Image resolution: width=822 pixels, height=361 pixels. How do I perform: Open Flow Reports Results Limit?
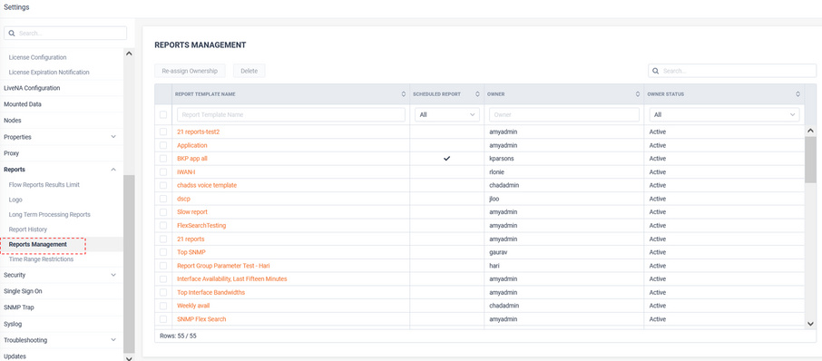pos(44,185)
